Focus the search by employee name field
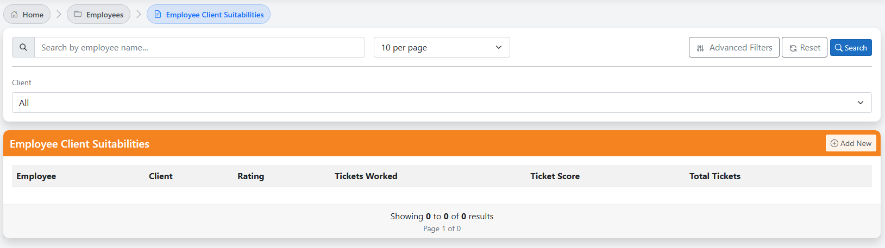This screenshot has width=885, height=248. point(199,47)
